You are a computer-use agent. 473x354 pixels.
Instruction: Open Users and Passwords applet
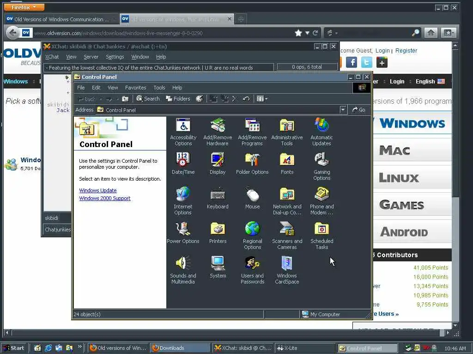click(253, 270)
